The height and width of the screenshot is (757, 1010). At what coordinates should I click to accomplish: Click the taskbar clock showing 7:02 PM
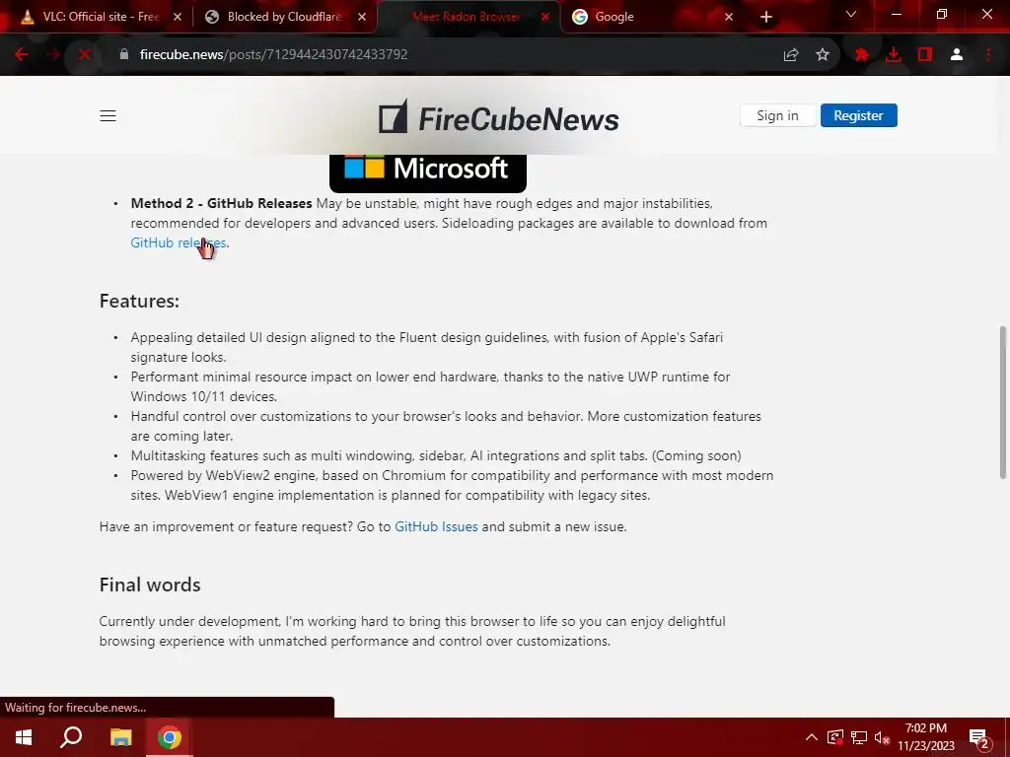pos(925,737)
